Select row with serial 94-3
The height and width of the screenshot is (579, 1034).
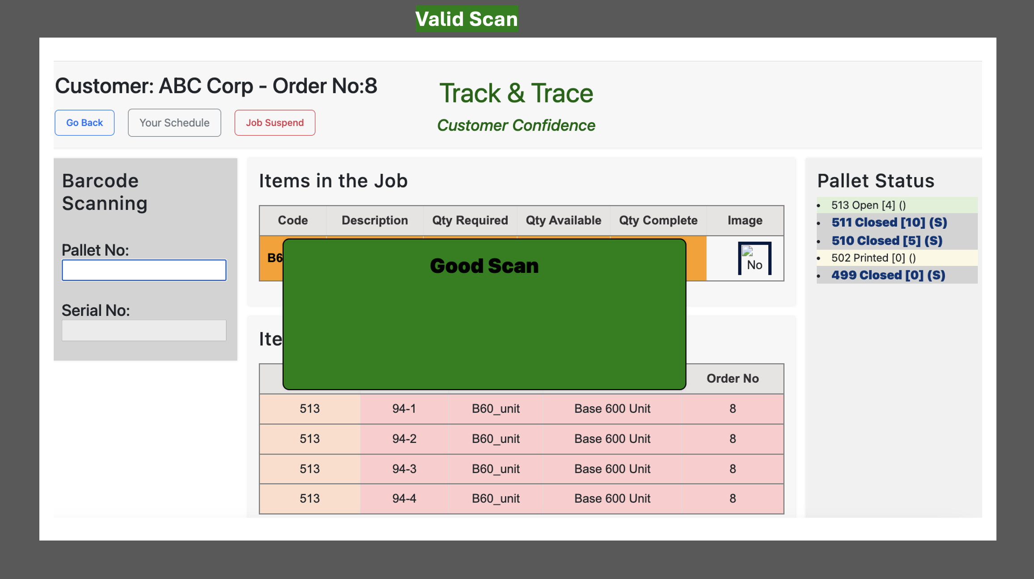coord(404,468)
